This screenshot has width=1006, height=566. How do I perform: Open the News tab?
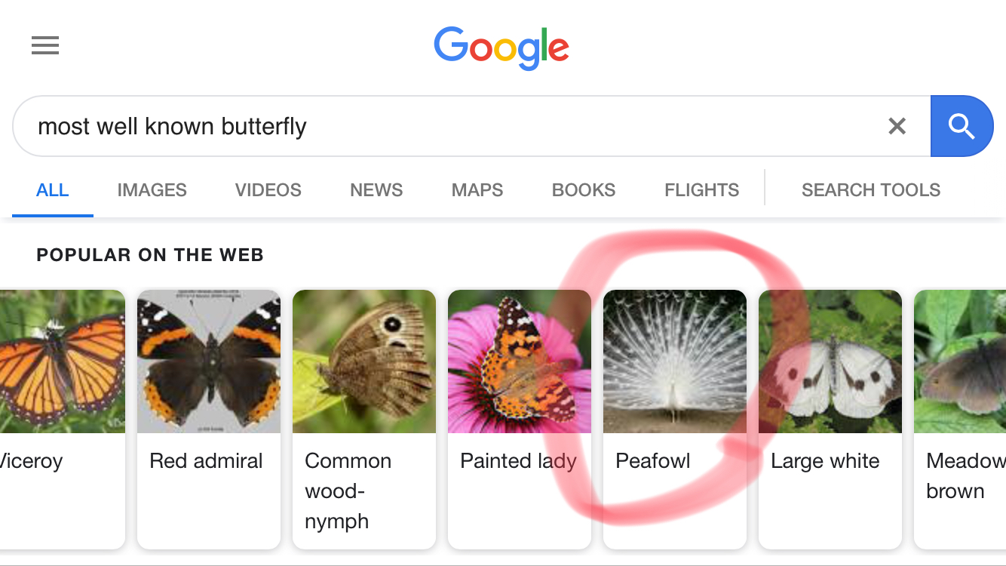tap(376, 190)
